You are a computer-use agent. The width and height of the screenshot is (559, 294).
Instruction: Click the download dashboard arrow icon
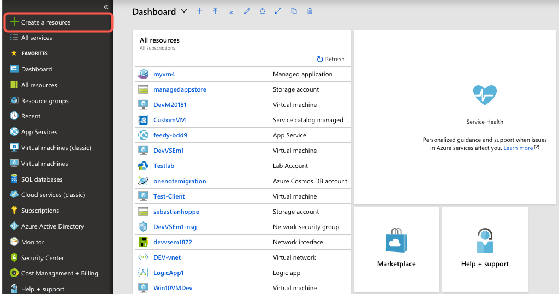[x=231, y=11]
